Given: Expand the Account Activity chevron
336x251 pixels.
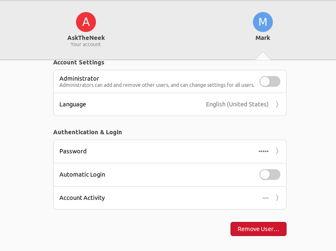Looking at the screenshot, I should coord(277,198).
